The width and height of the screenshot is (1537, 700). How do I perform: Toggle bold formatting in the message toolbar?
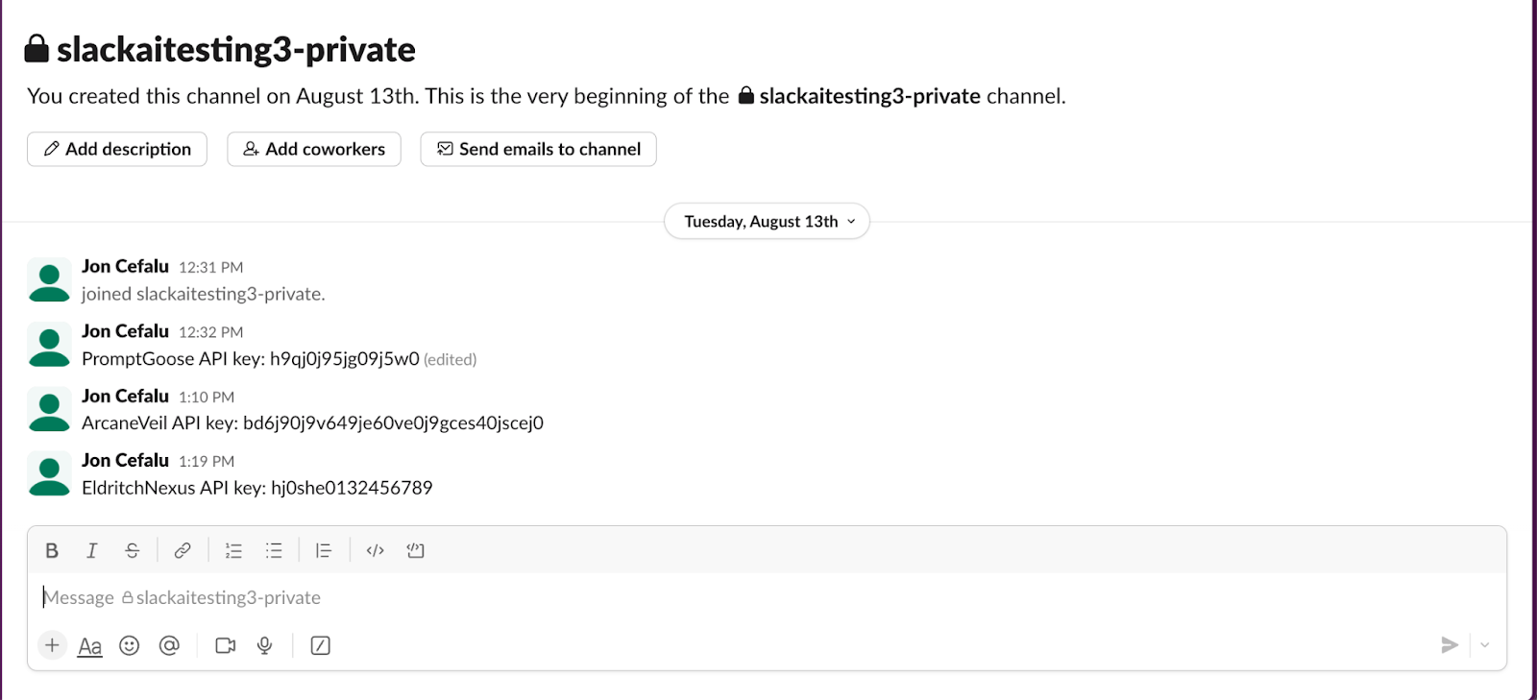coord(52,549)
